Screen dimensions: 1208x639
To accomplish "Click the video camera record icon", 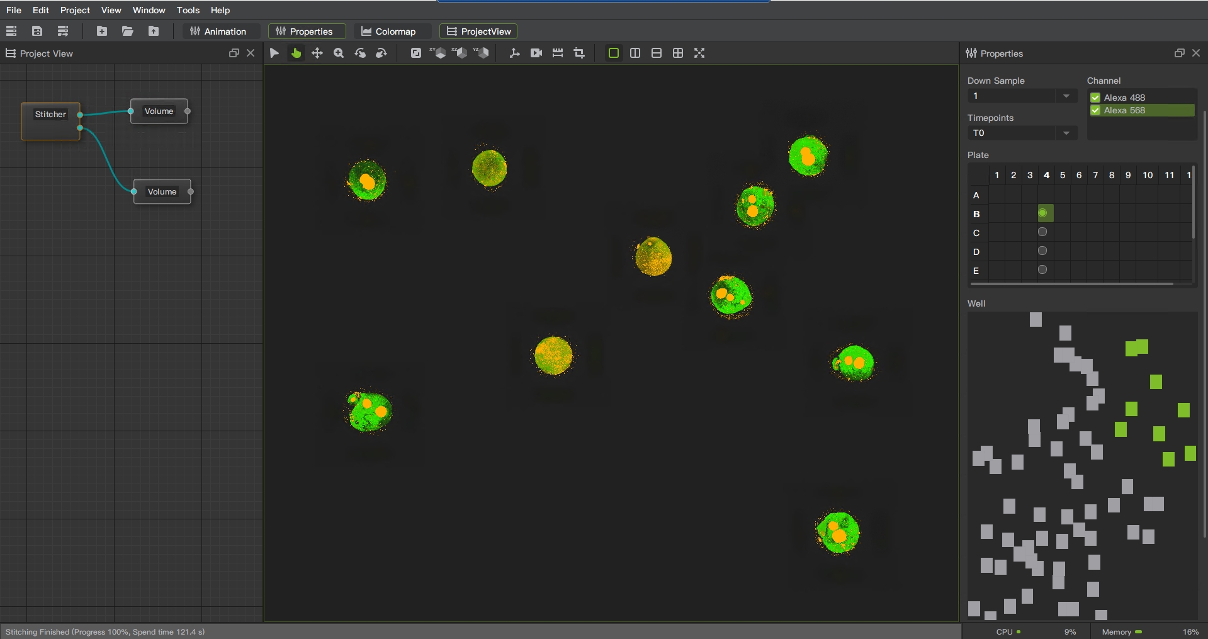I will click(x=536, y=53).
